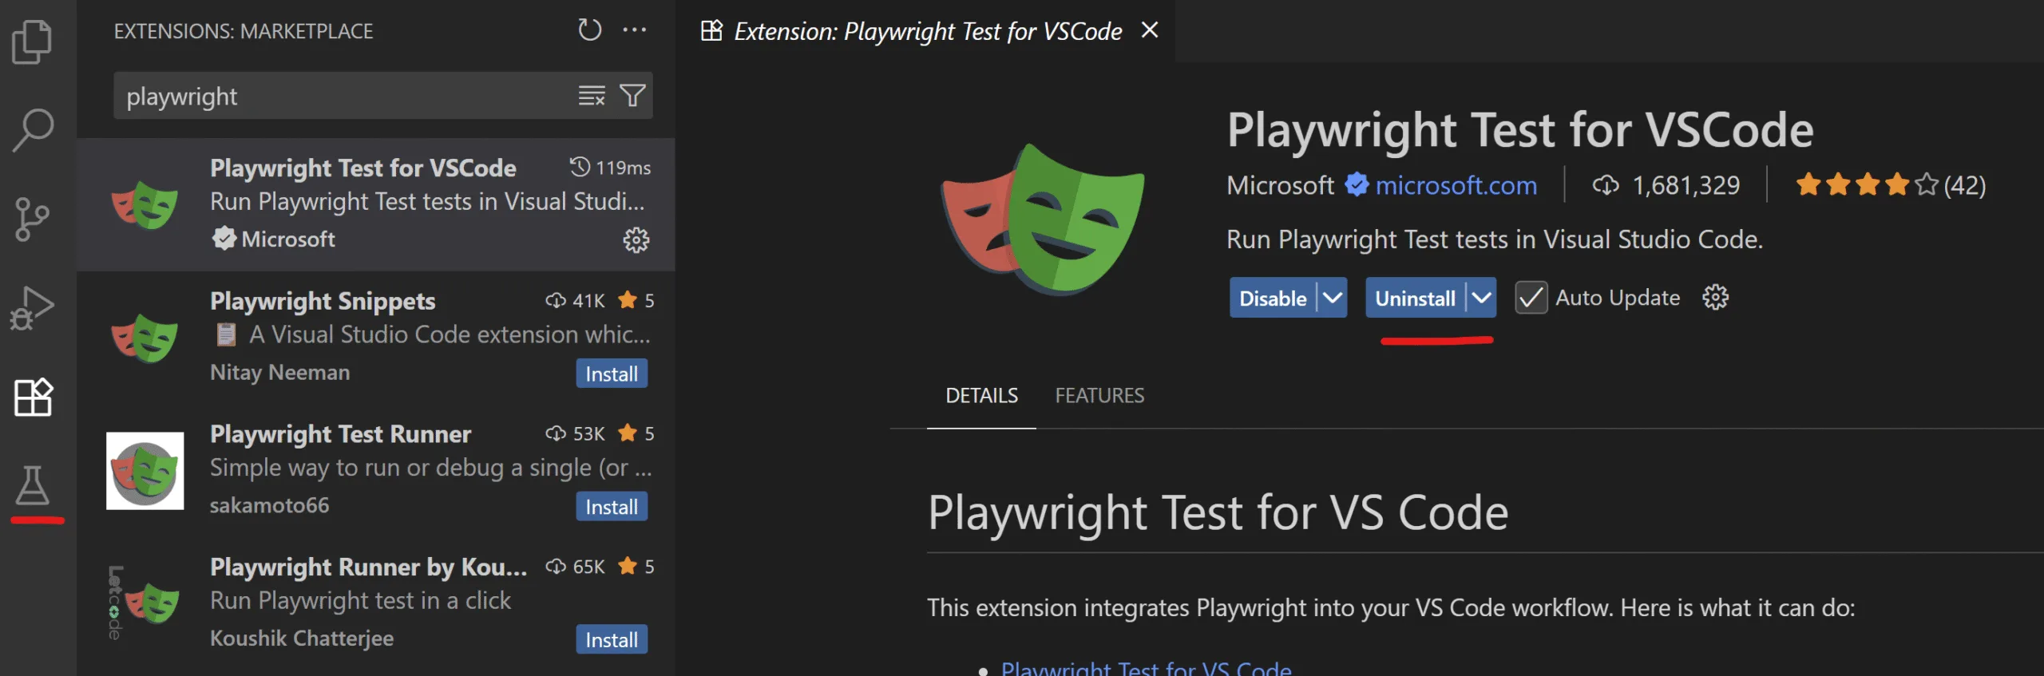Image resolution: width=2044 pixels, height=676 pixels.
Task: Select the DETAILS tab
Action: point(981,395)
